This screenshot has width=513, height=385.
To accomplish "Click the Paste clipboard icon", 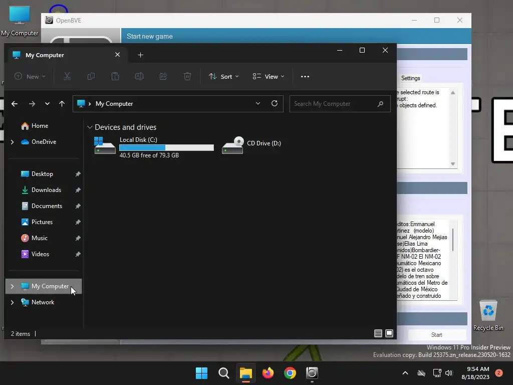I will (115, 77).
